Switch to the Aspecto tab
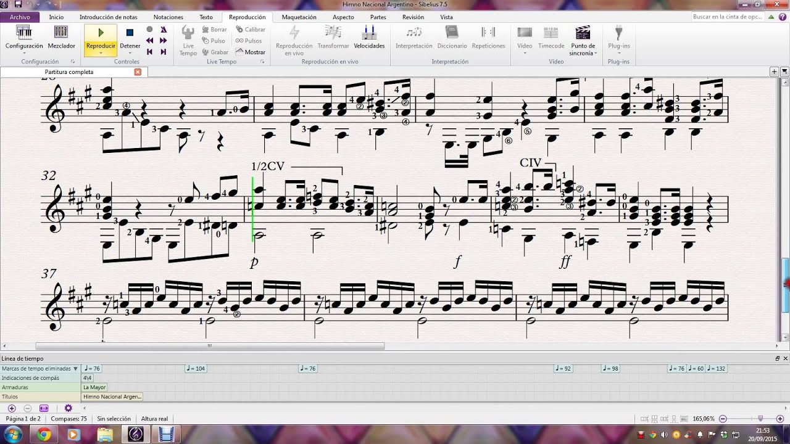This screenshot has height=444, width=790. click(x=343, y=17)
